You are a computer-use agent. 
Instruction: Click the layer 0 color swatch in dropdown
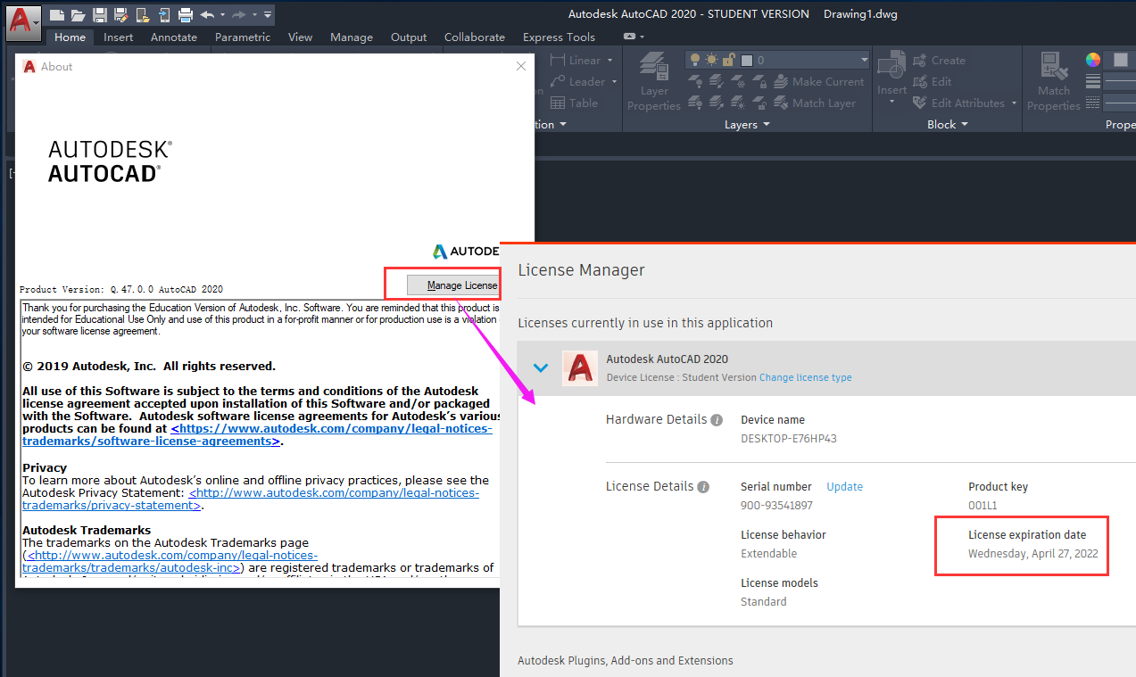[747, 61]
